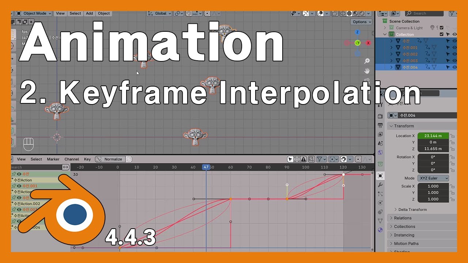Click the Location Z value 11.655 m

(433, 149)
